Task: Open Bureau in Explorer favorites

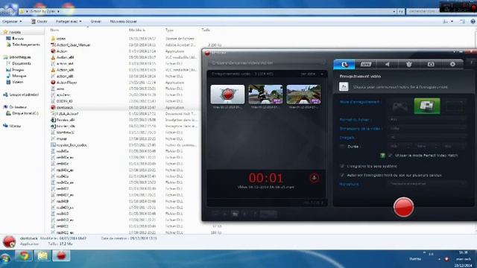Action: (15, 39)
